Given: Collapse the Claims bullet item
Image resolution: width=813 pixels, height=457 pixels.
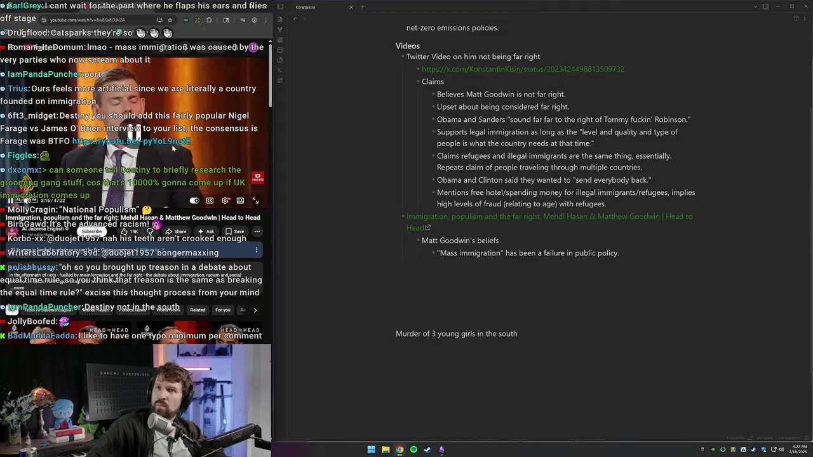Looking at the screenshot, I should 418,82.
